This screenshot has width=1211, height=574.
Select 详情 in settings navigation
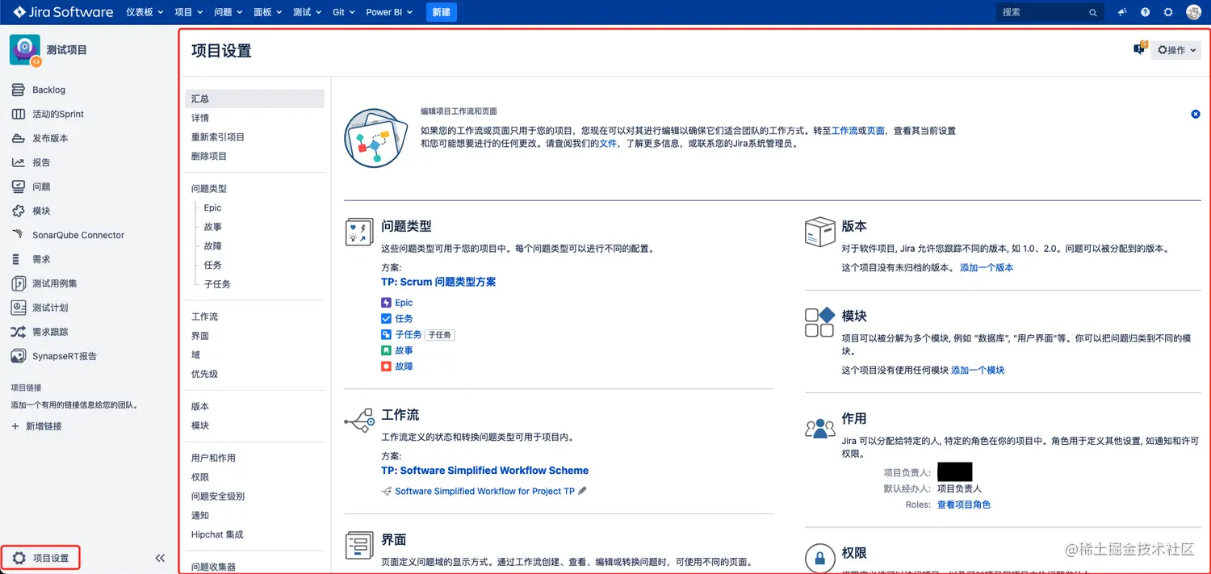click(x=200, y=118)
